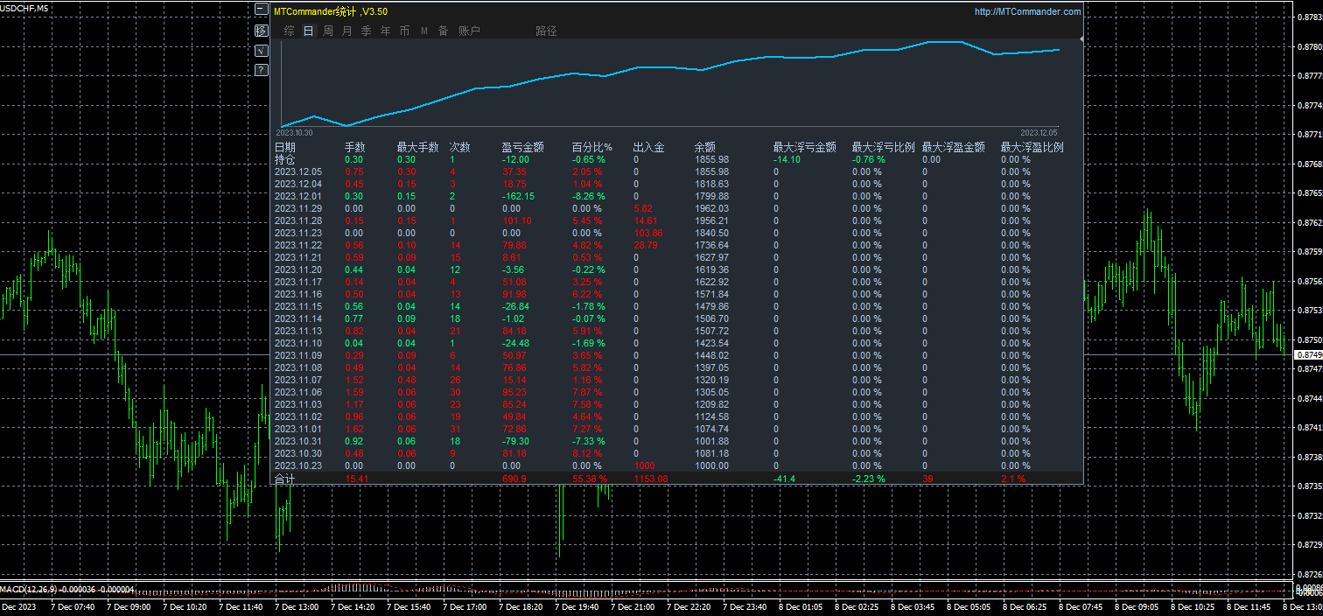The height and width of the screenshot is (616, 1323).
Task: Switch to the 周 weekly tab
Action: point(327,31)
